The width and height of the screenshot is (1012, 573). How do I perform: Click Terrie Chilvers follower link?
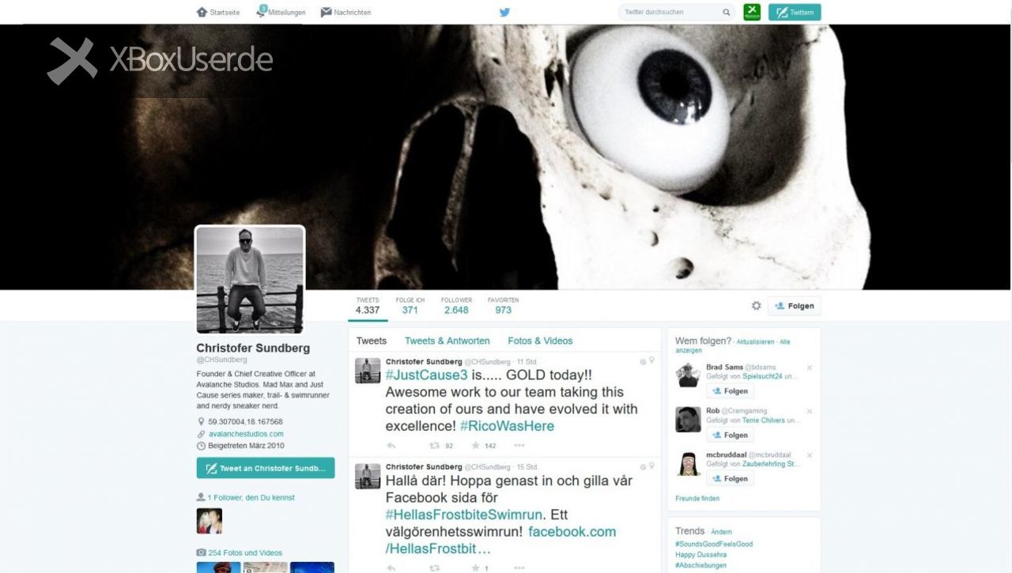tap(762, 420)
